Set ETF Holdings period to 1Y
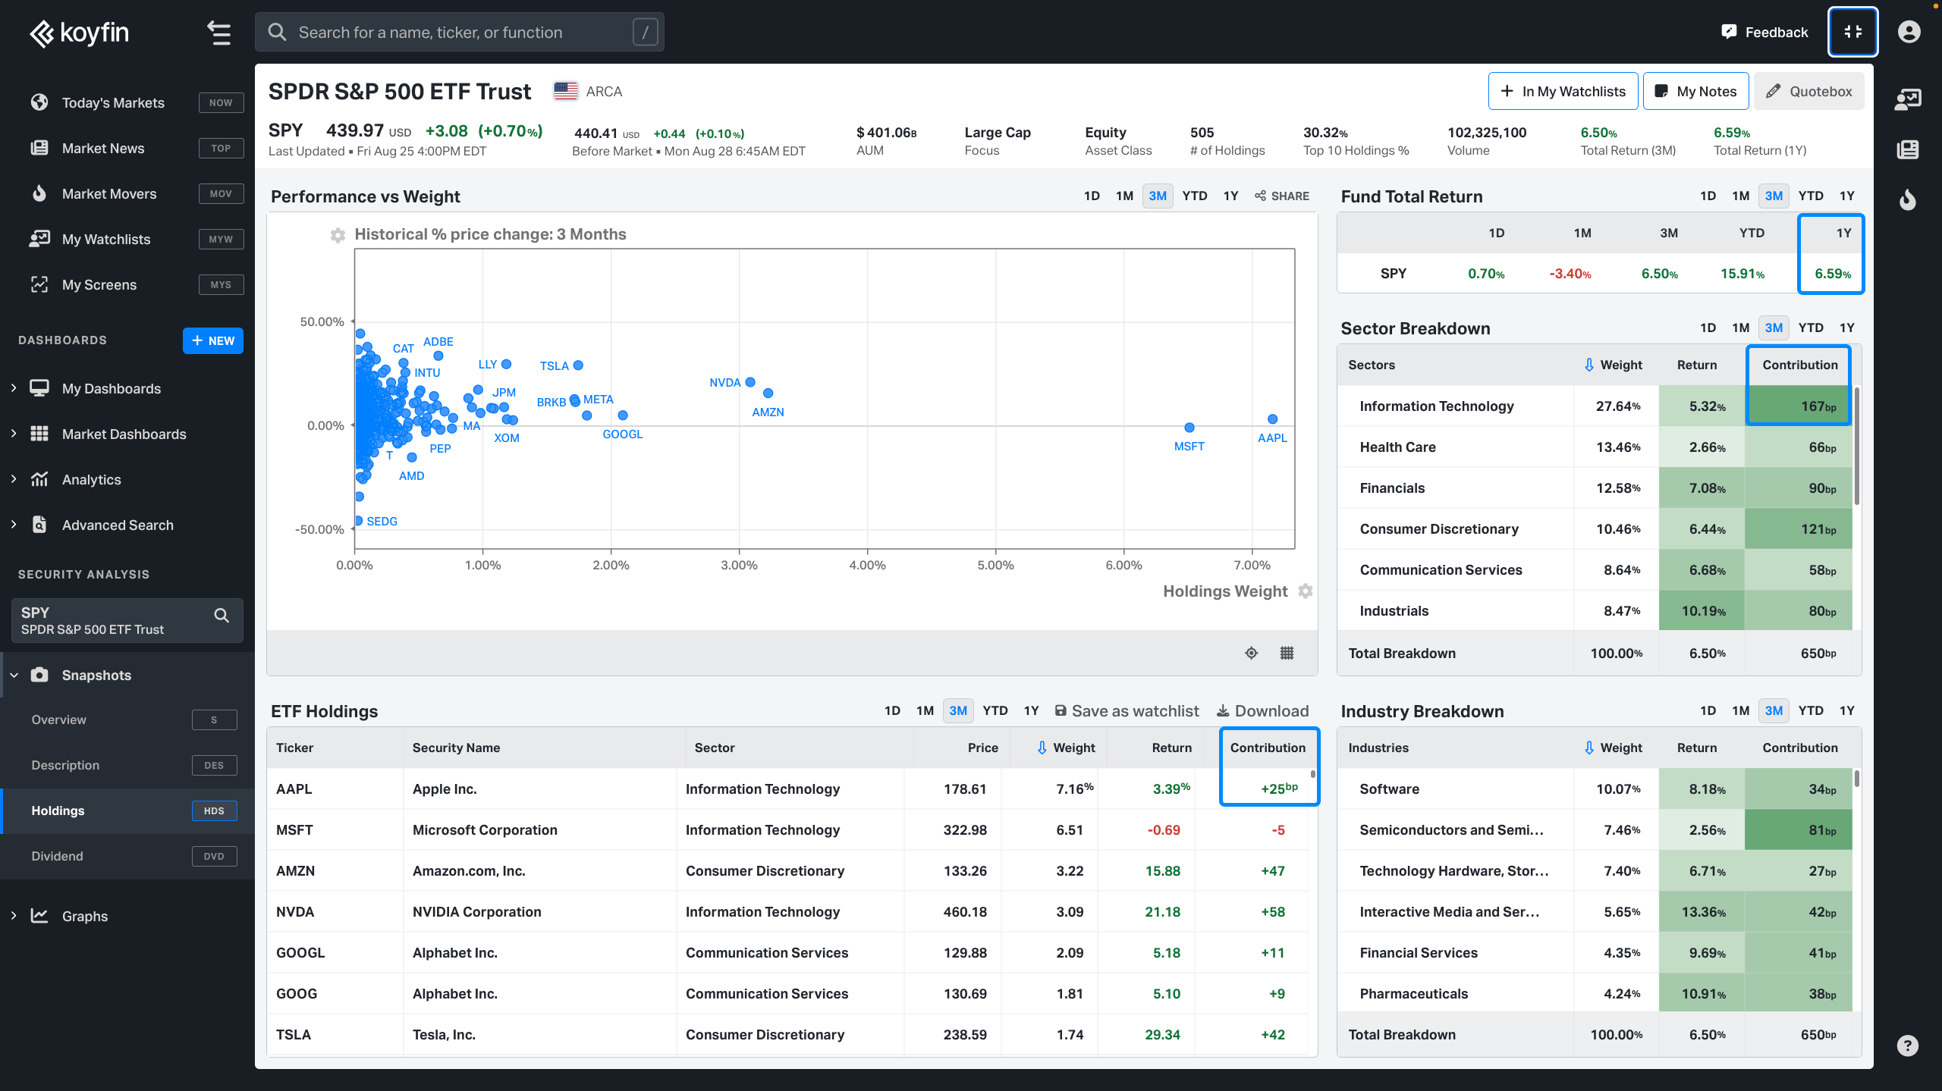The image size is (1942, 1091). pos(1031,710)
